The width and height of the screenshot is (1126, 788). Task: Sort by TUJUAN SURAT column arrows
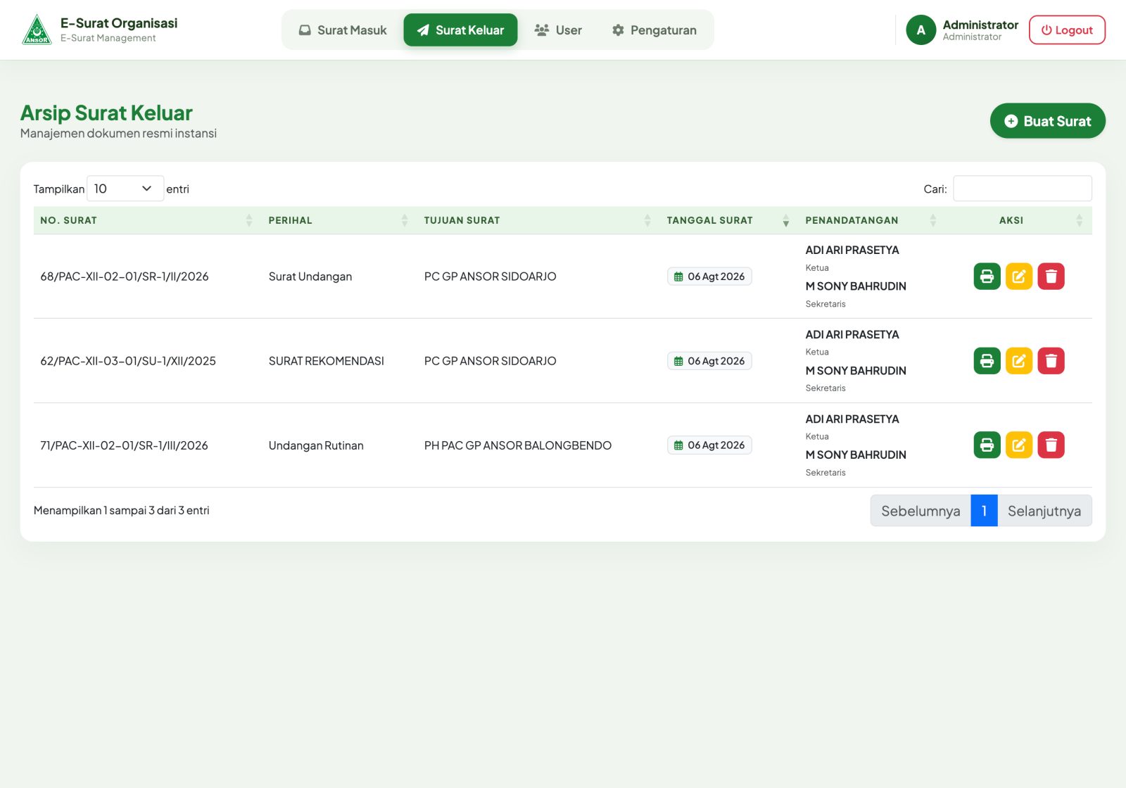point(647,220)
